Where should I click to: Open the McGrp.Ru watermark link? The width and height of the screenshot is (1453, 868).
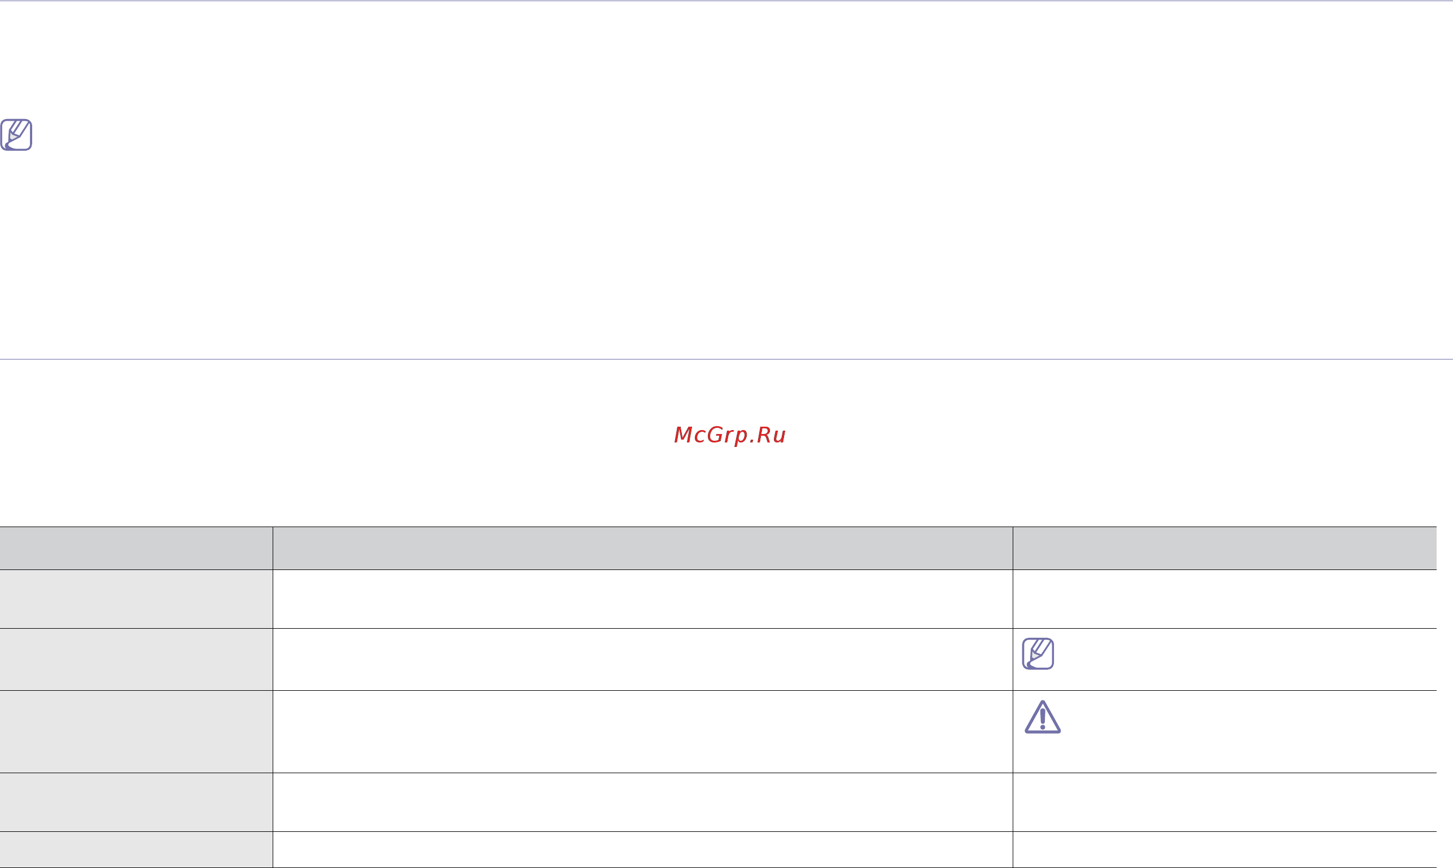click(729, 435)
